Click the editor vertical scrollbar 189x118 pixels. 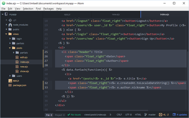pyautogui.click(x=188, y=71)
